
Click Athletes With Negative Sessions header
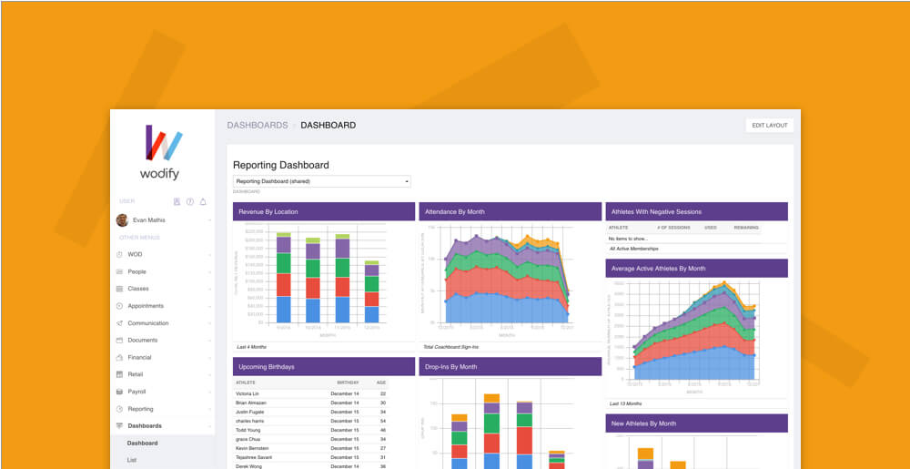696,212
